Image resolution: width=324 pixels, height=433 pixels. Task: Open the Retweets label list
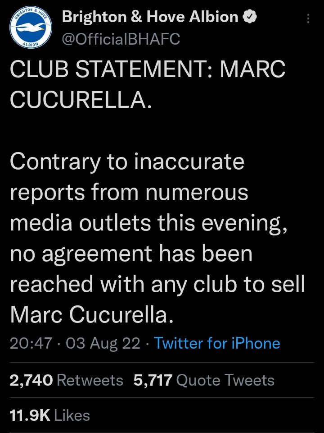pos(90,380)
